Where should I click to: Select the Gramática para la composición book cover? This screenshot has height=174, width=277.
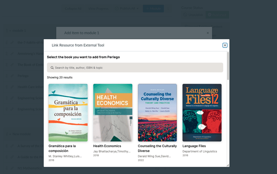(68, 112)
